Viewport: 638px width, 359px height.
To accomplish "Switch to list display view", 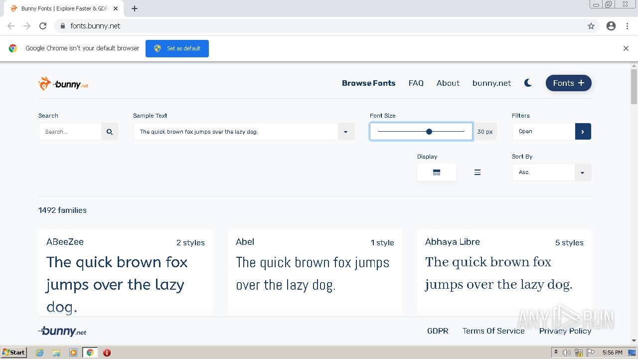I will pyautogui.click(x=477, y=173).
